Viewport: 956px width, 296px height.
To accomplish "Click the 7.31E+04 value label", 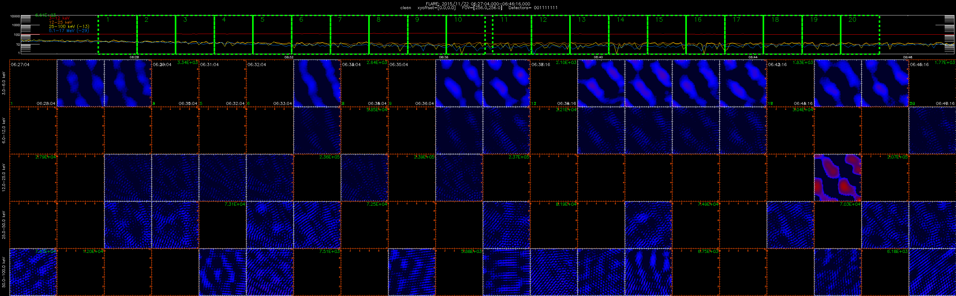I will tap(235, 204).
